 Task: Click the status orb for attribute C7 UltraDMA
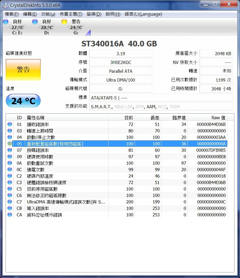coord(10,202)
